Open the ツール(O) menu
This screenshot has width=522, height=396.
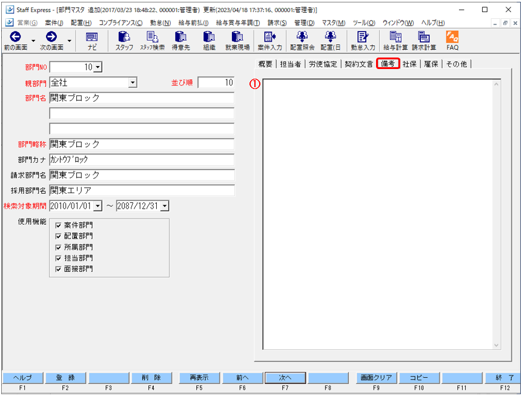364,23
